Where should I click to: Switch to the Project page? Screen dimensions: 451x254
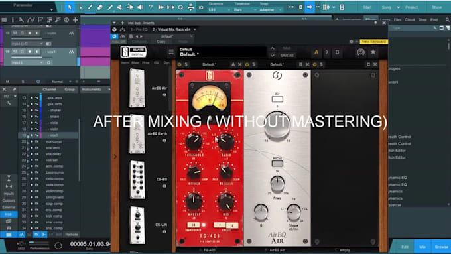[411, 7]
